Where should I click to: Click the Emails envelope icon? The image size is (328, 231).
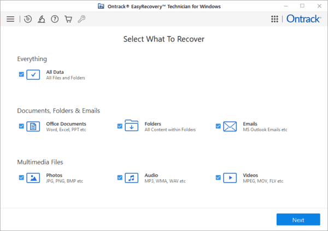click(230, 126)
